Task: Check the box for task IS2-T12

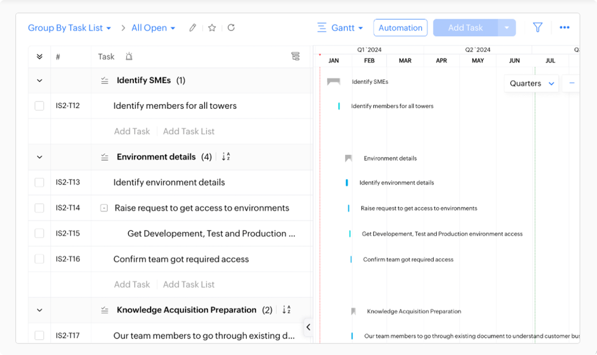Action: point(39,106)
